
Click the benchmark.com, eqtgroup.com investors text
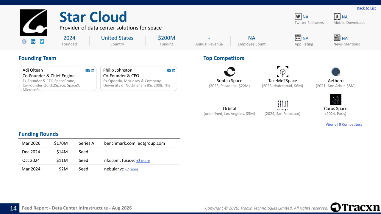135,143
